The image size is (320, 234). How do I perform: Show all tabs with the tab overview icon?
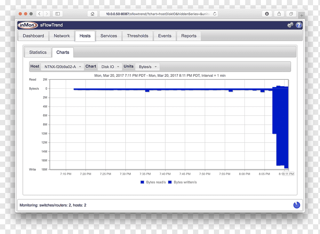pyautogui.click(x=291, y=14)
